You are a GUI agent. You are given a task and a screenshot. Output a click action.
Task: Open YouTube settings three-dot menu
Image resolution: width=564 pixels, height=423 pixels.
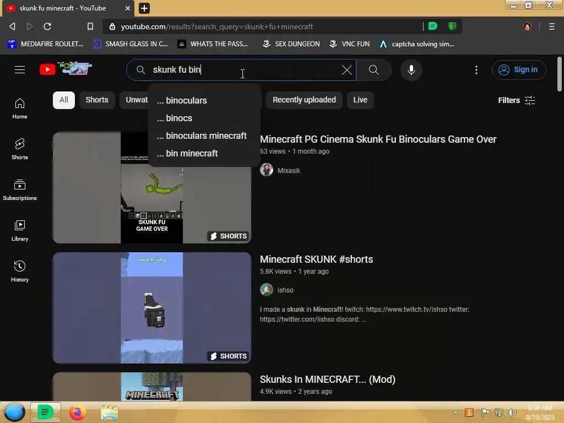pyautogui.click(x=476, y=70)
